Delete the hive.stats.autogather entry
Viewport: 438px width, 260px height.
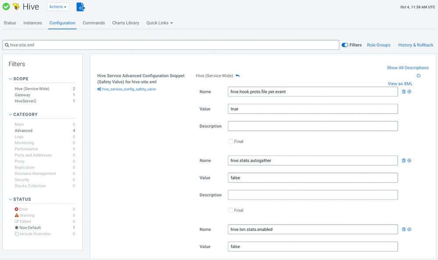[x=404, y=161]
